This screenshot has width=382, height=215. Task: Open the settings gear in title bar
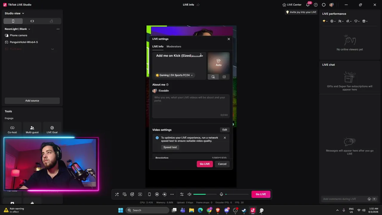point(324,5)
